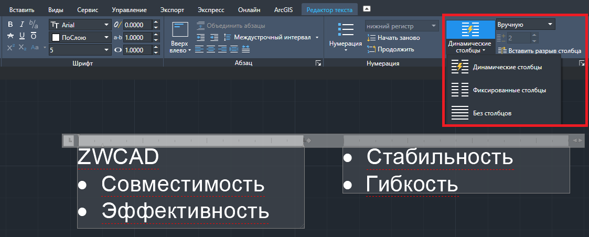Image resolution: width=589 pixels, height=237 pixels.
Task: Click the ZWCAD text line
Action: point(118,157)
